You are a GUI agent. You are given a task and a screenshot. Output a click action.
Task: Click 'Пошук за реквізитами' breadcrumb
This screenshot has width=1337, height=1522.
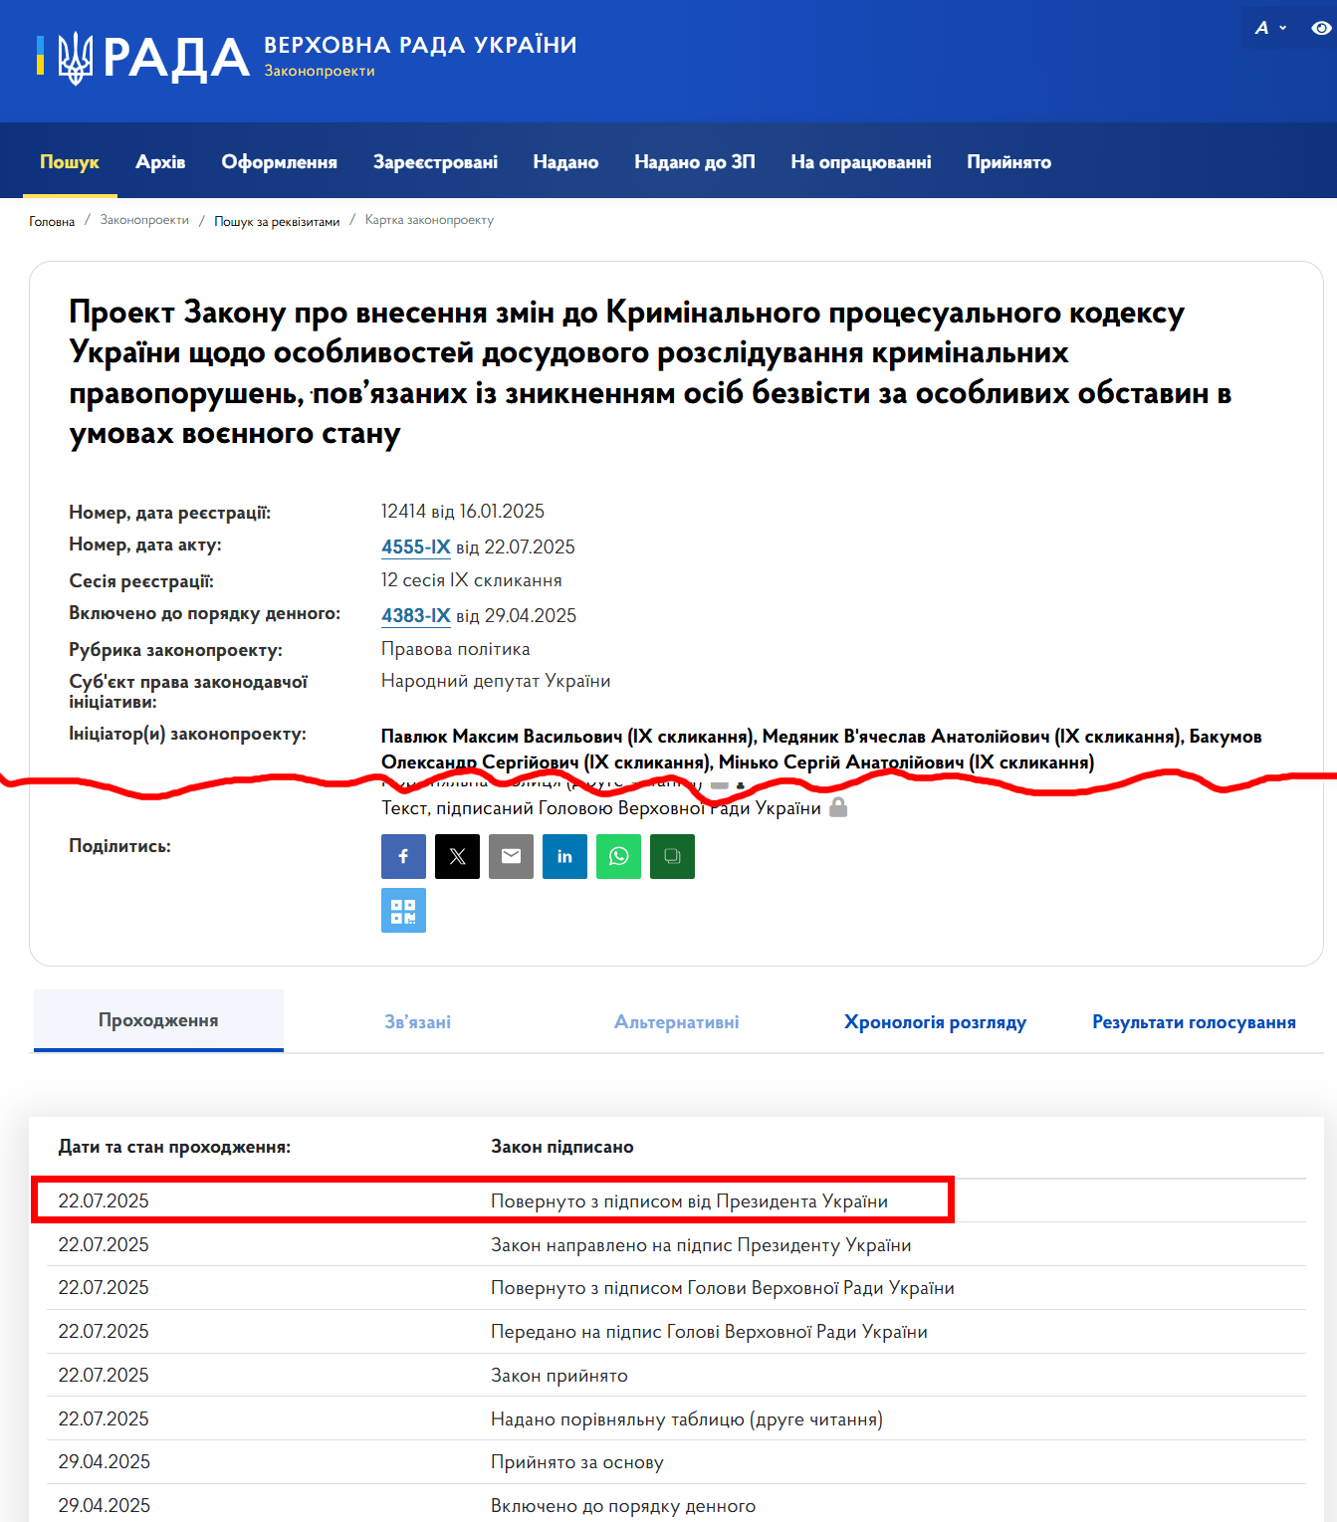pos(277,221)
